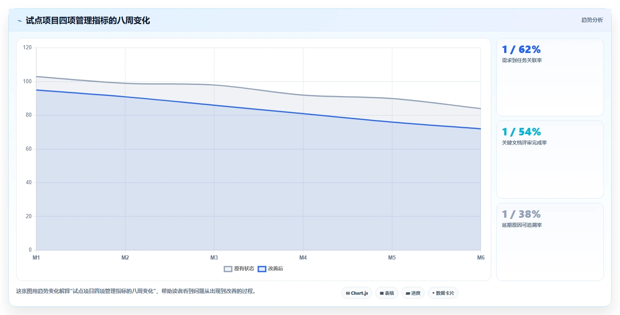Click the chart description sentence below the chart
Viewport: 620px width, 315px height.
coord(136,291)
